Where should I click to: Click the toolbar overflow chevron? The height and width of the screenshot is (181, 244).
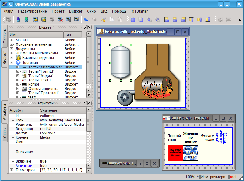pos(240,20)
